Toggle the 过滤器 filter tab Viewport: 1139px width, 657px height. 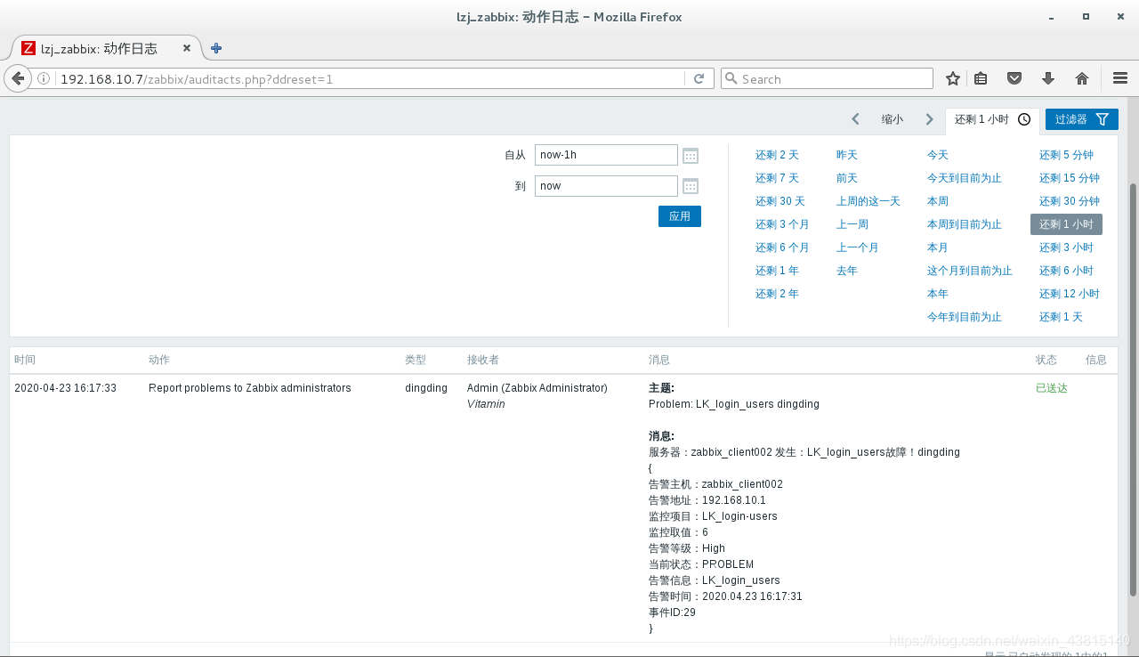click(1081, 119)
